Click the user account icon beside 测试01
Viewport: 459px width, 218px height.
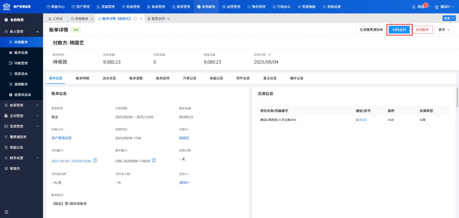pyautogui.click(x=437, y=7)
